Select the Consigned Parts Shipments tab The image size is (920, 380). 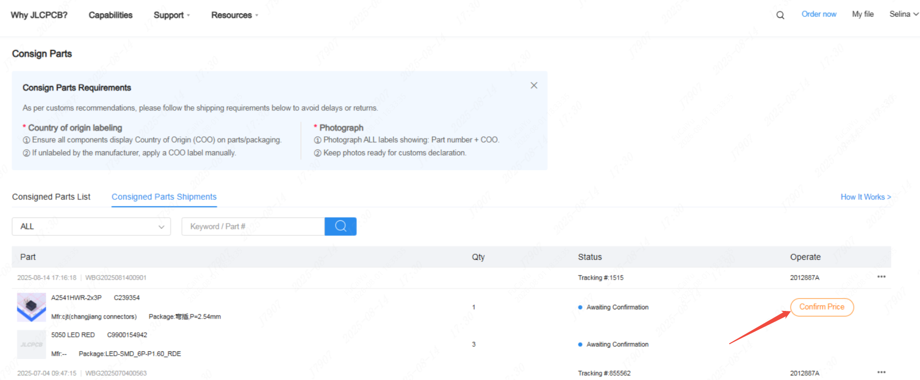point(164,197)
